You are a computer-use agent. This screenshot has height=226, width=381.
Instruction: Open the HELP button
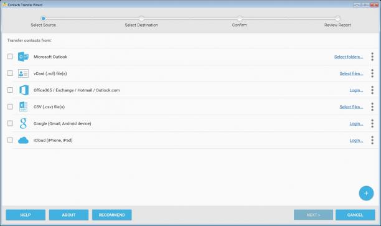(26, 215)
